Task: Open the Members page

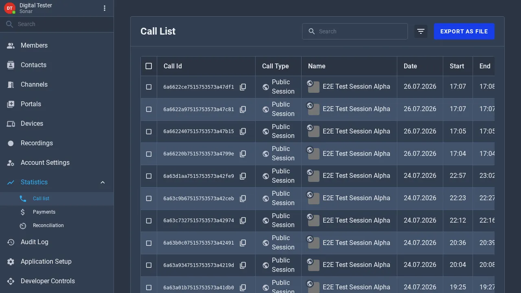Action: tap(57, 46)
